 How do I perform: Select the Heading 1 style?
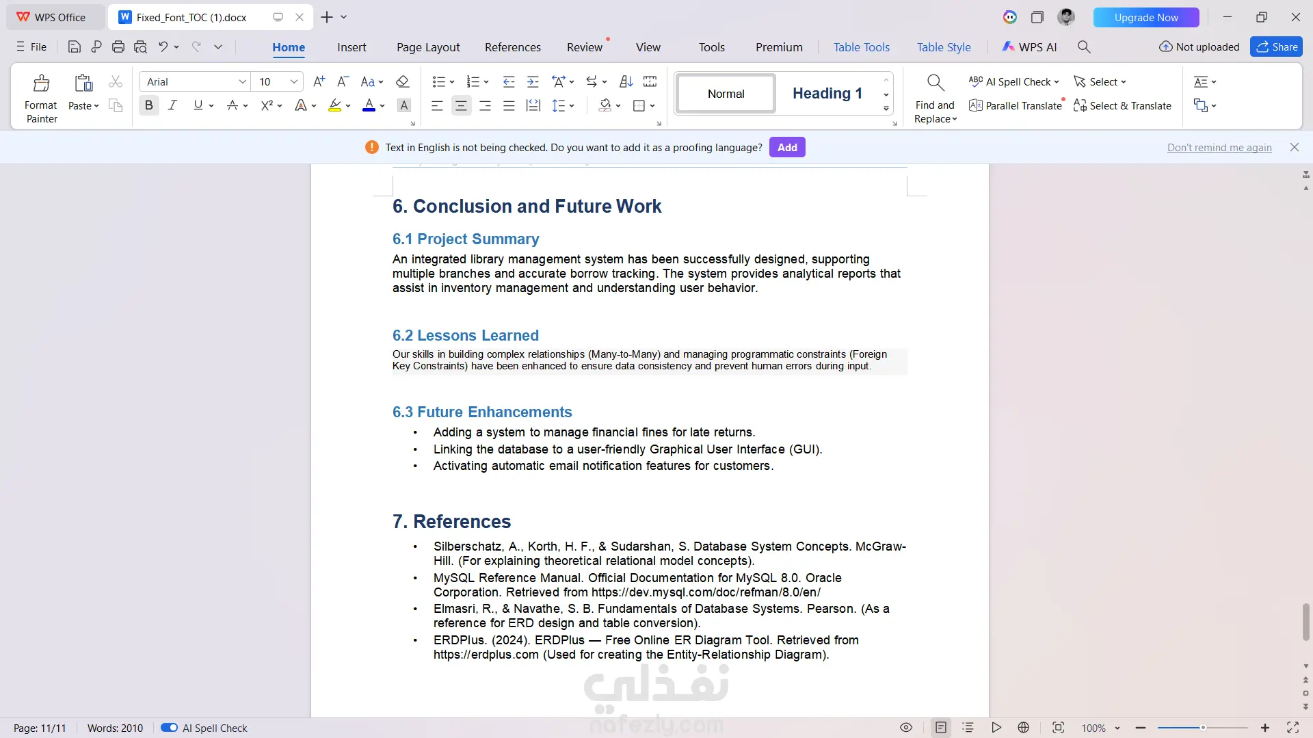click(x=827, y=93)
